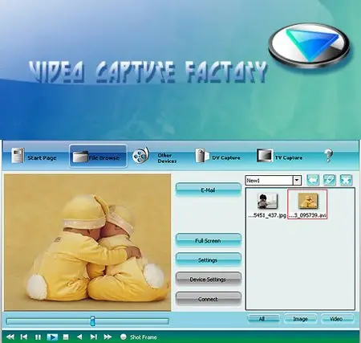Step back one frame arrow

(79, 337)
